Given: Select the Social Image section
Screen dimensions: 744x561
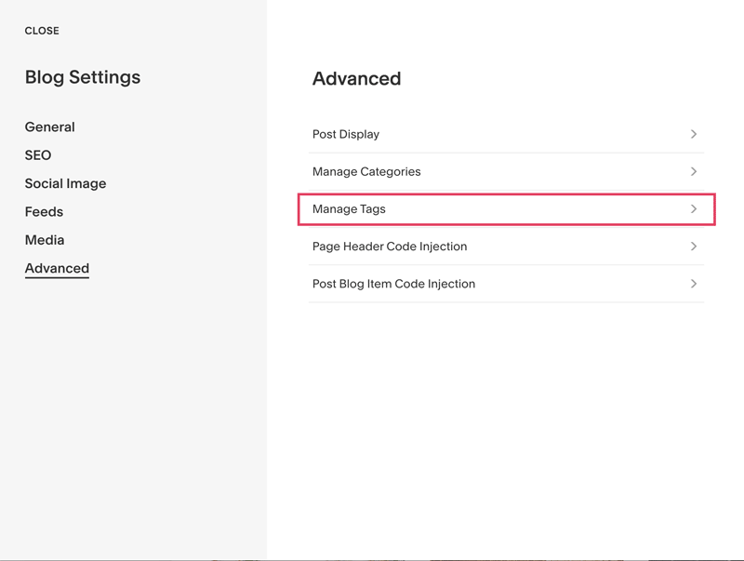Looking at the screenshot, I should [x=65, y=183].
